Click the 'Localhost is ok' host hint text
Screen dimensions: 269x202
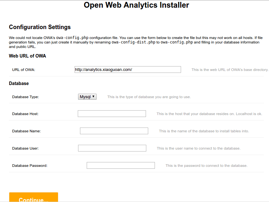coord(249,114)
